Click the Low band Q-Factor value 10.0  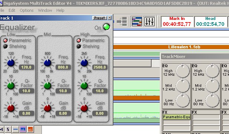pyautogui.click(x=26, y=91)
